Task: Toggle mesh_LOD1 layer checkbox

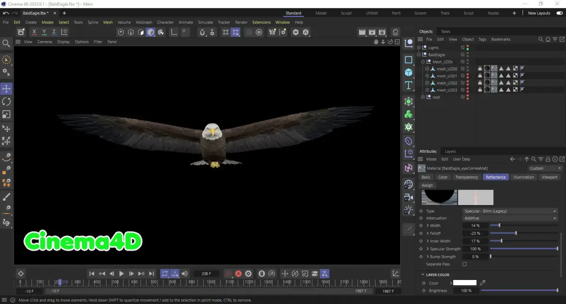Action: [463, 76]
